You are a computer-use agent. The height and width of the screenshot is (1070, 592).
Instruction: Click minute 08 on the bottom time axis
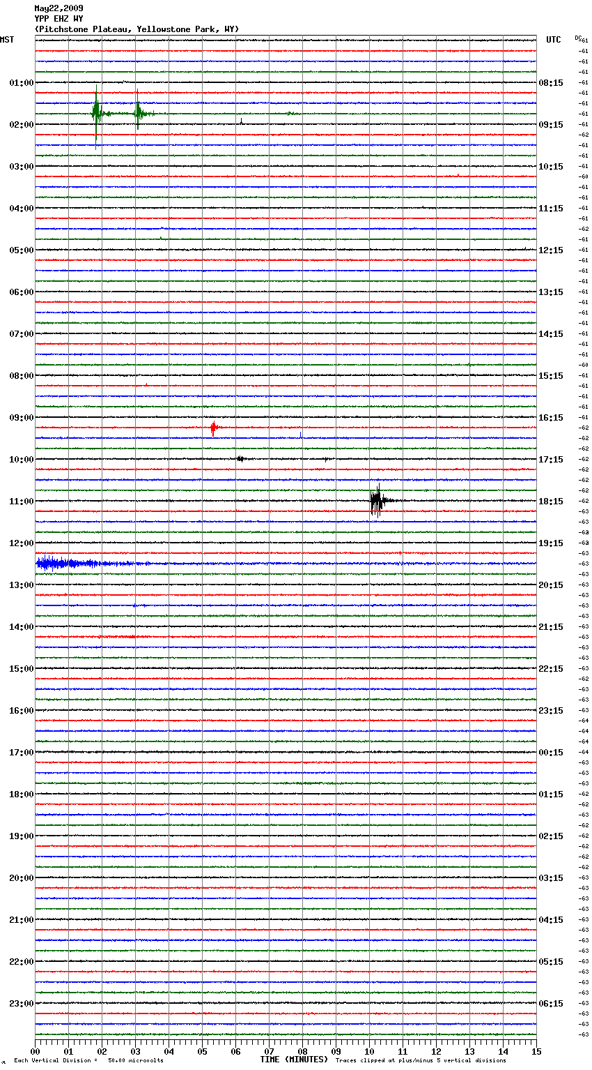tap(302, 1051)
